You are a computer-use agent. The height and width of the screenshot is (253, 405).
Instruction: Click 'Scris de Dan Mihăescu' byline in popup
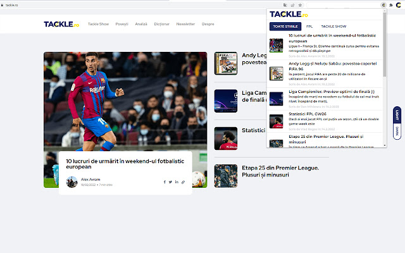pos(314,107)
